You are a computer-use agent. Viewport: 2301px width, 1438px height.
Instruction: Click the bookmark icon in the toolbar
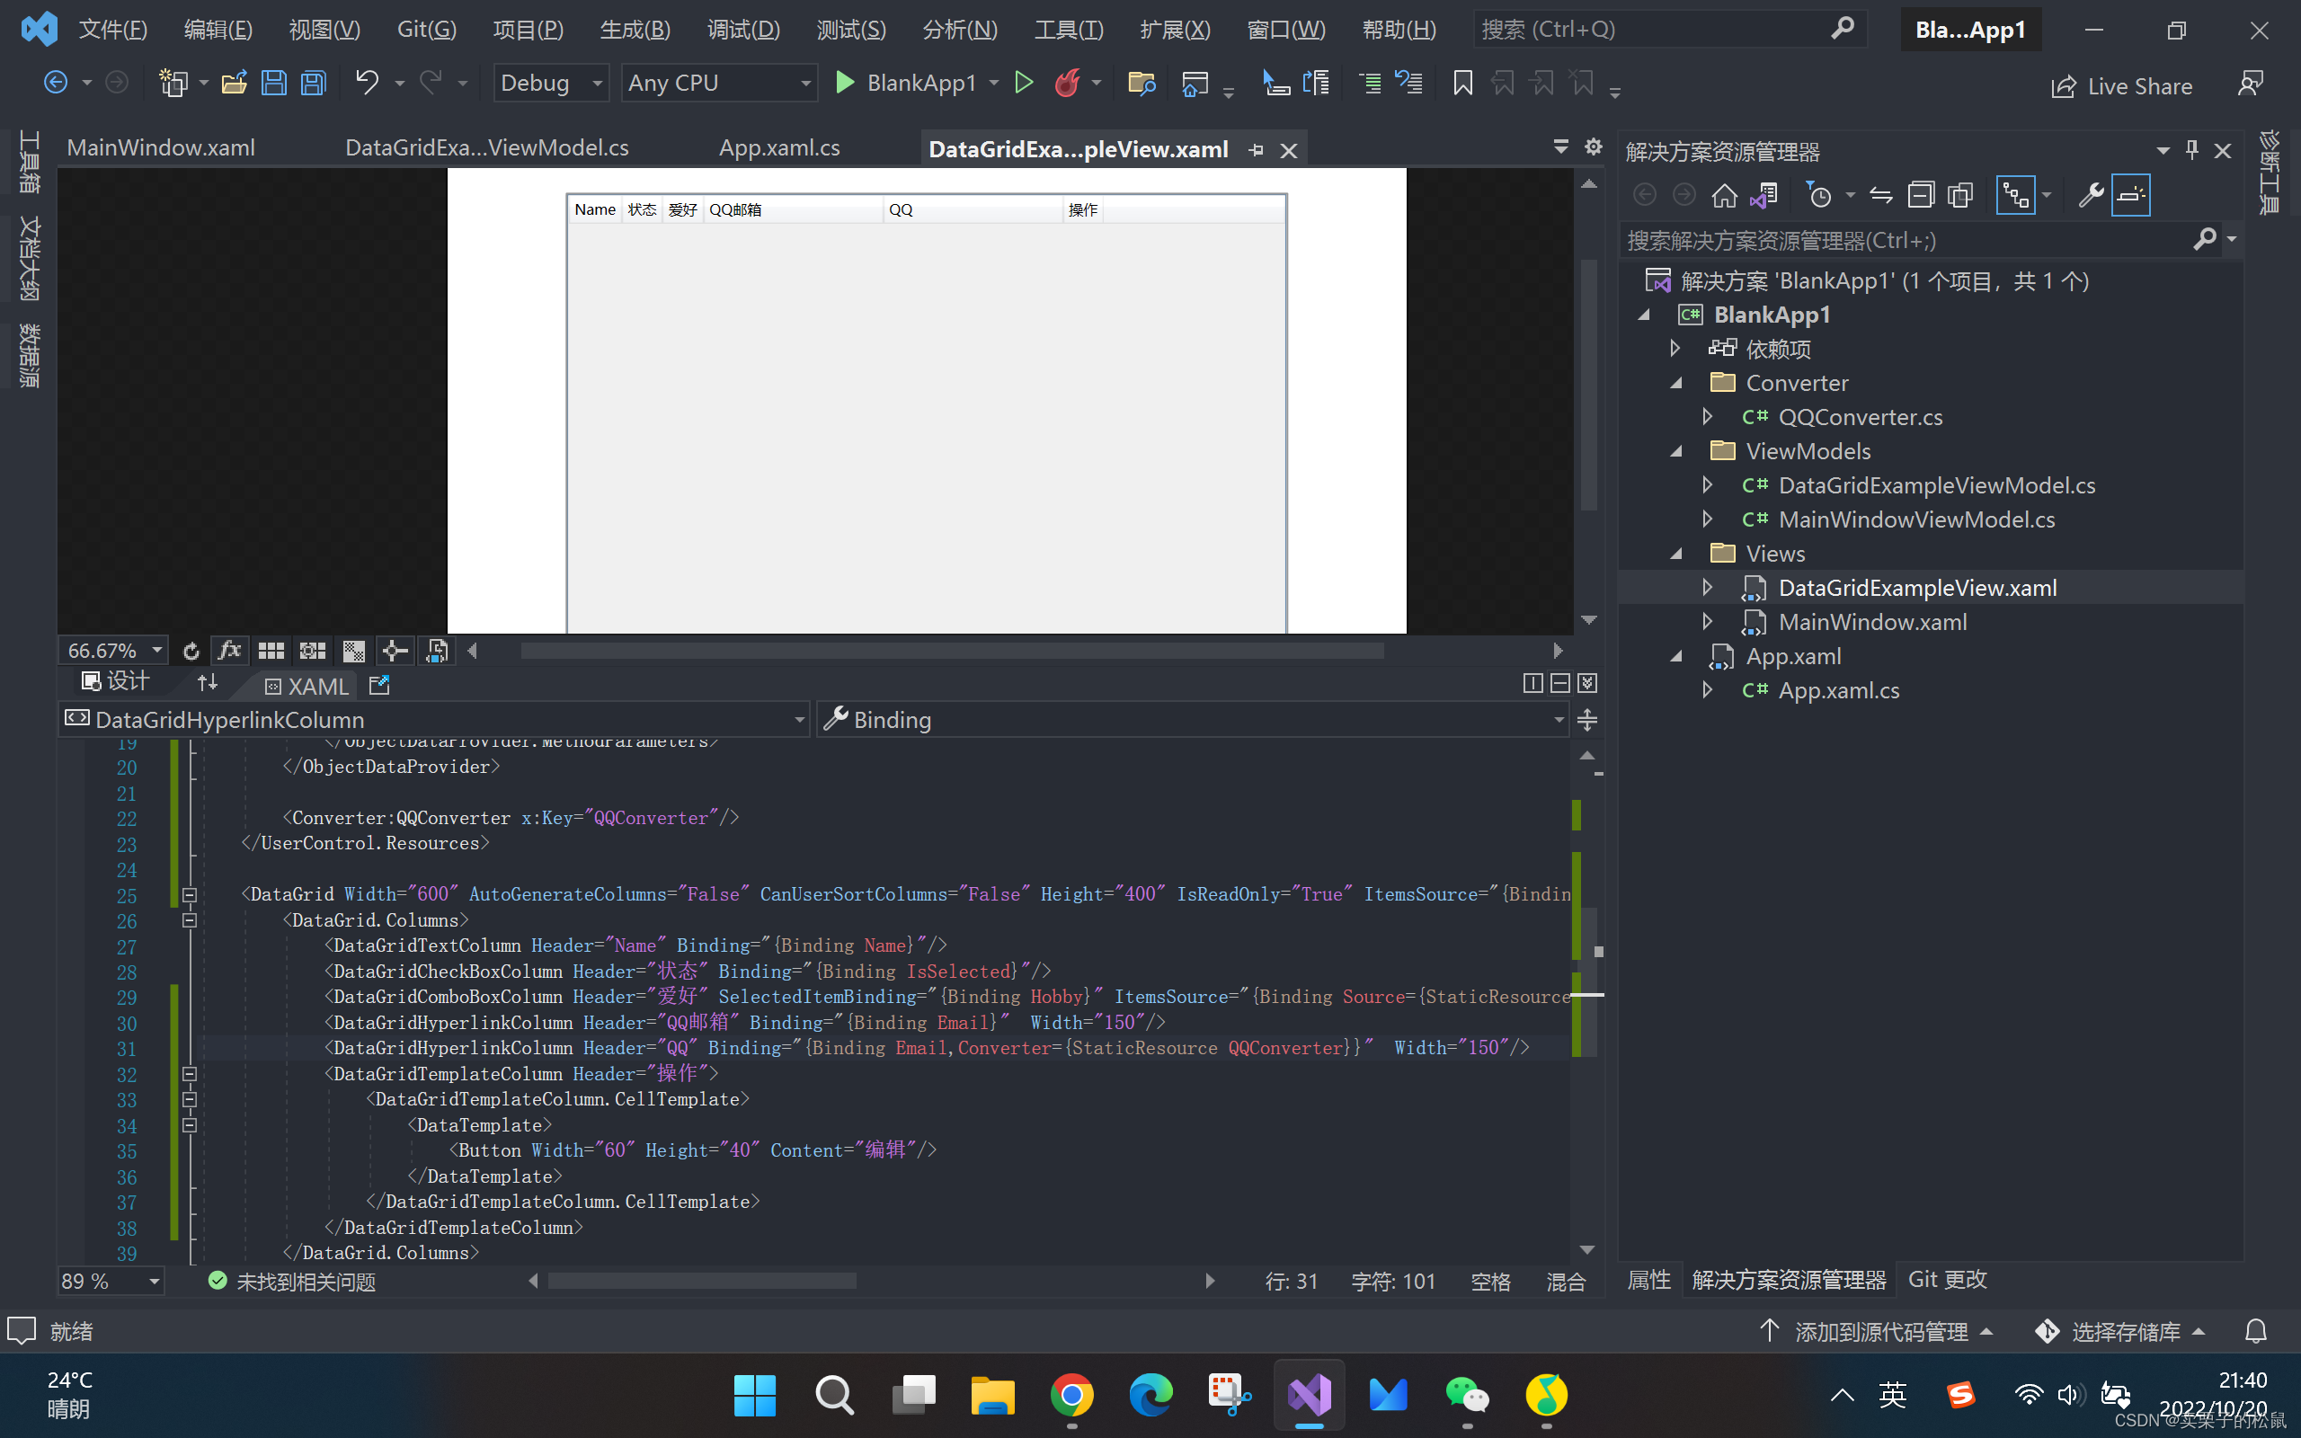point(1462,84)
